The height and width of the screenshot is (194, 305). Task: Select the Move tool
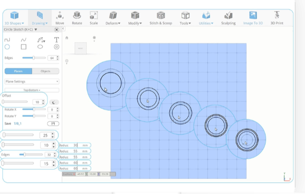(60, 18)
